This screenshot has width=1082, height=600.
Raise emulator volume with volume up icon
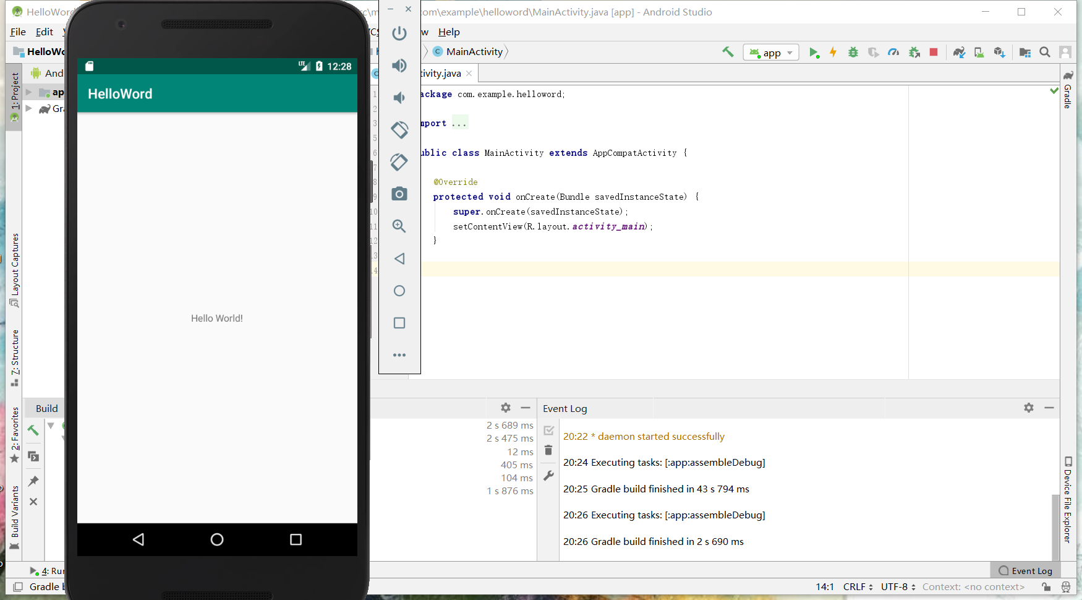399,66
